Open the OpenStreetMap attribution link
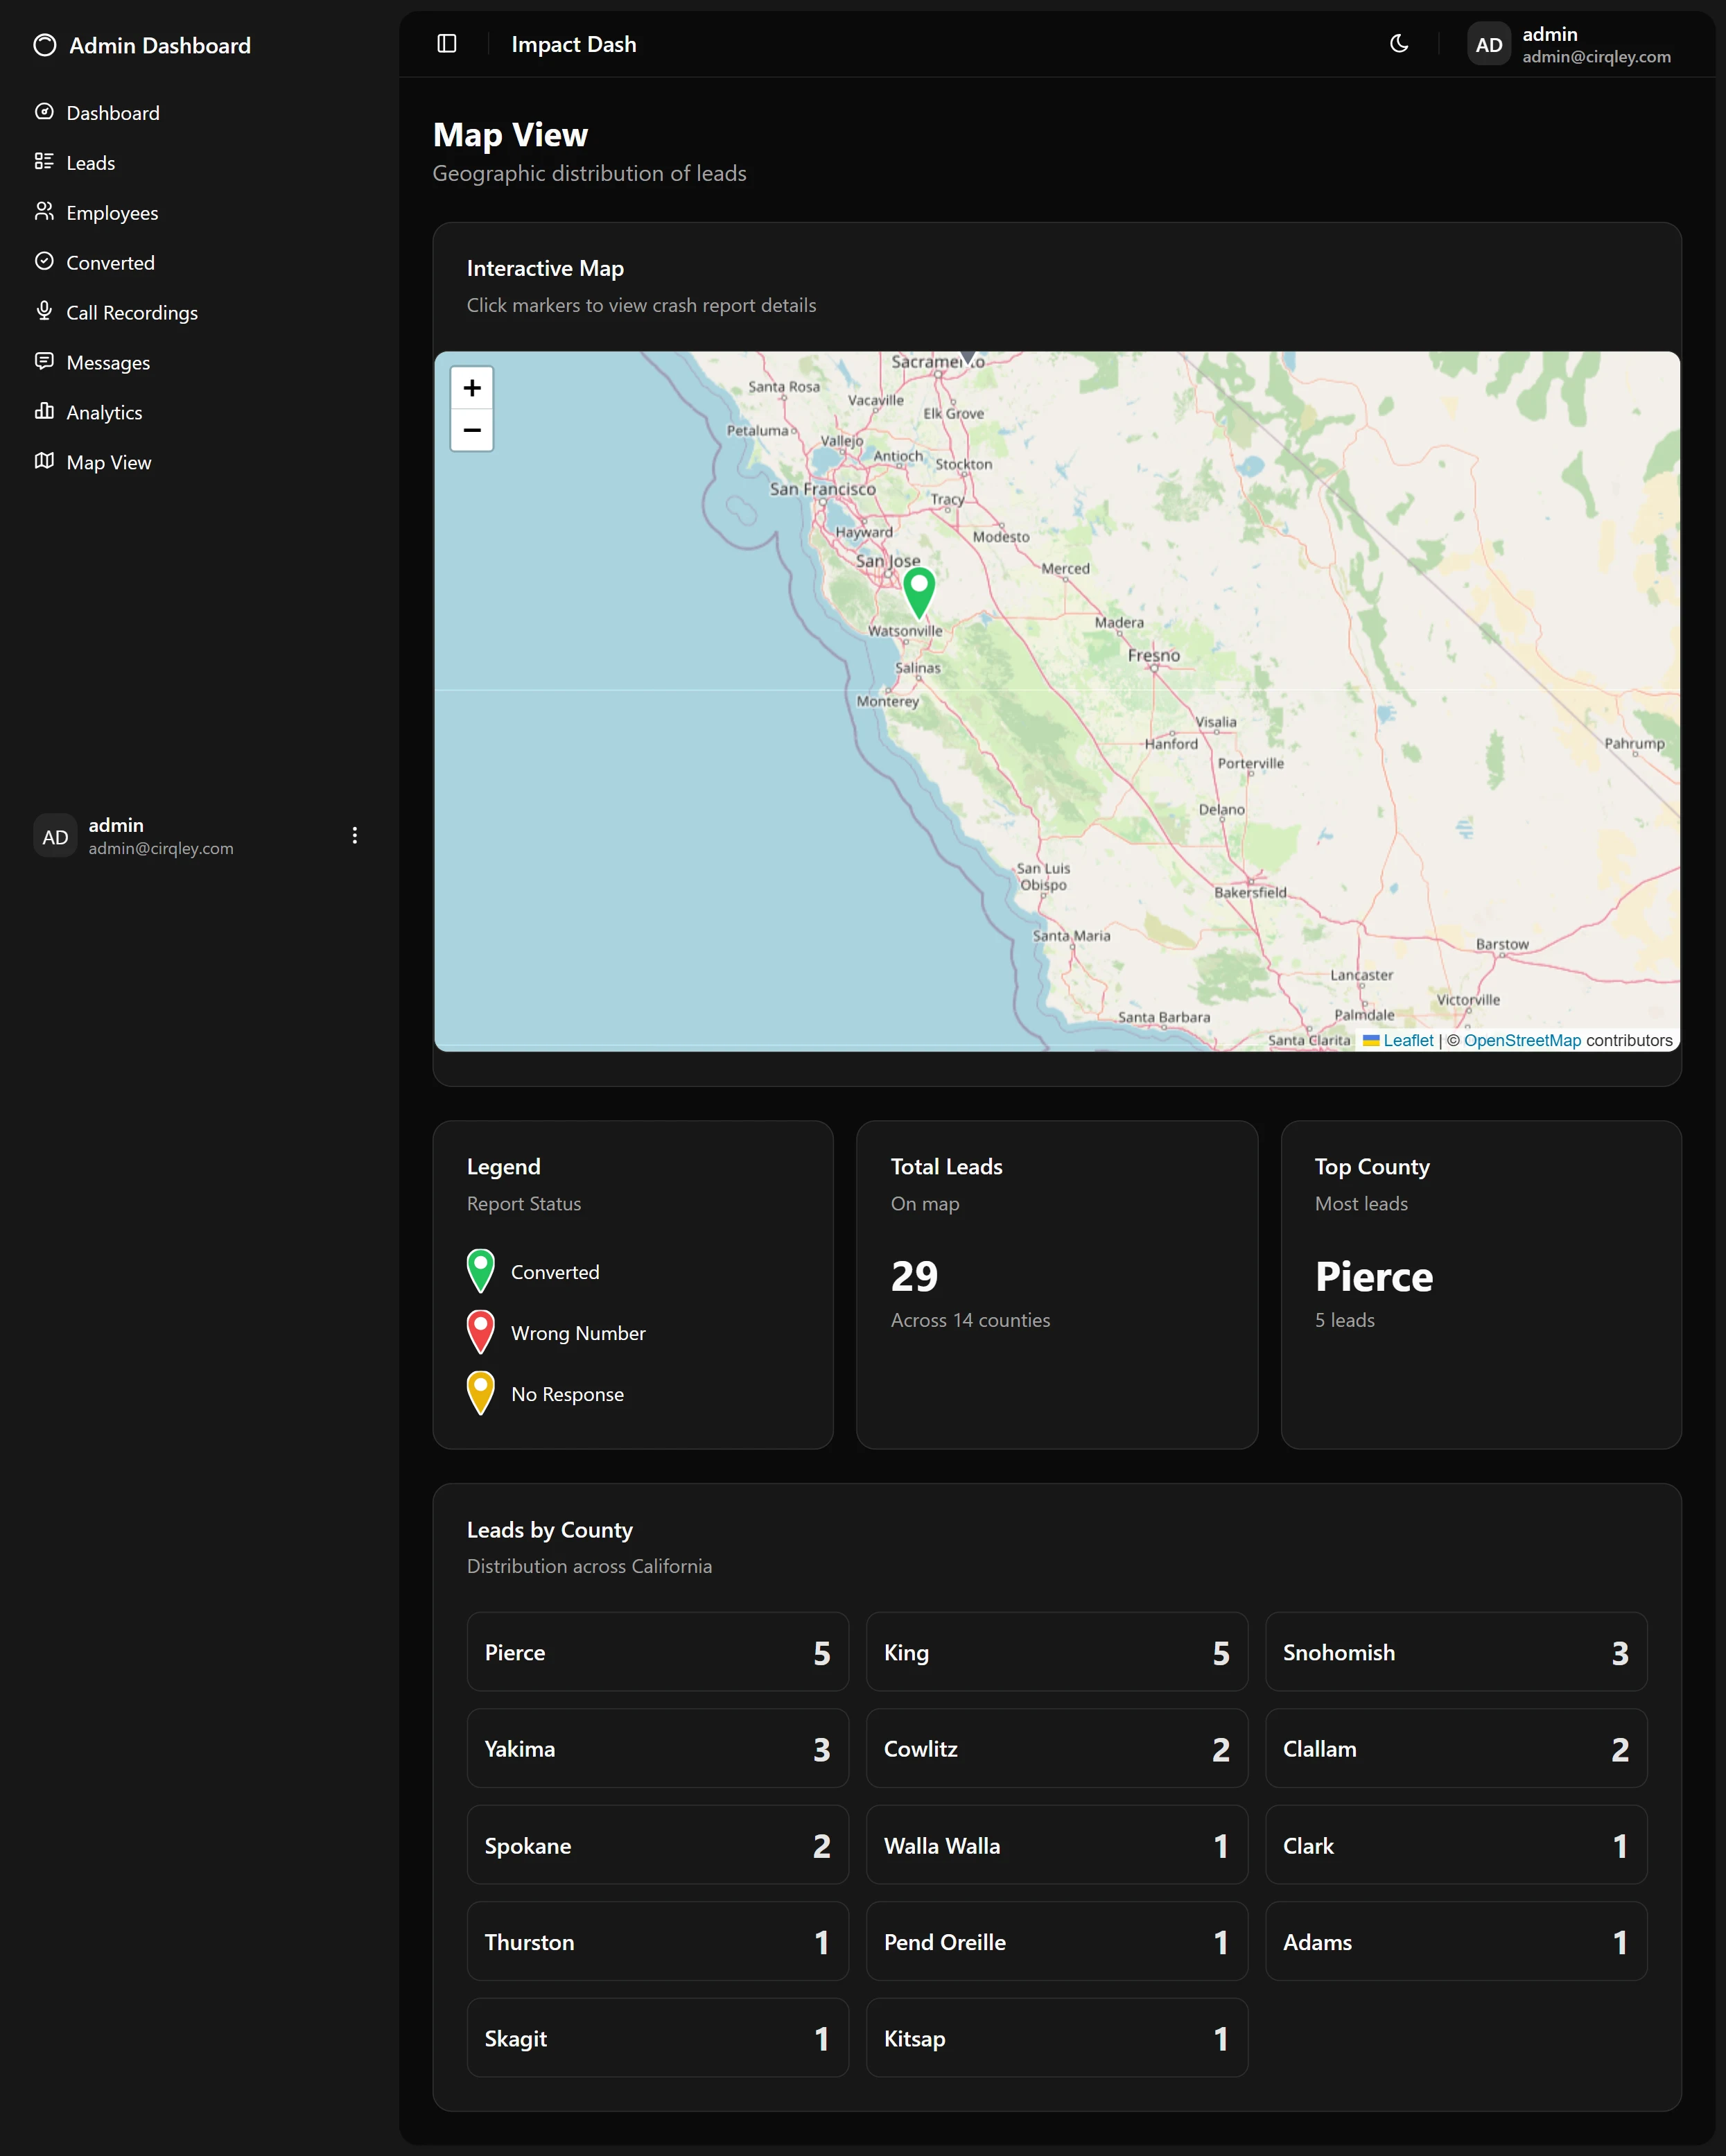The image size is (1726, 2156). (x=1522, y=1040)
